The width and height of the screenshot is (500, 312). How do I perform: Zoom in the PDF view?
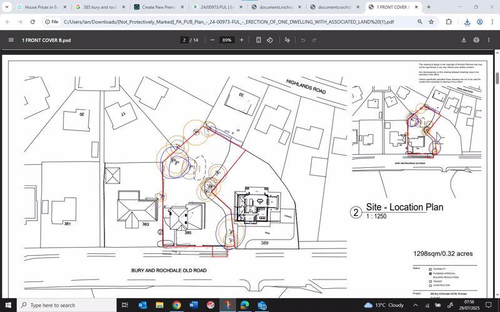242,40
